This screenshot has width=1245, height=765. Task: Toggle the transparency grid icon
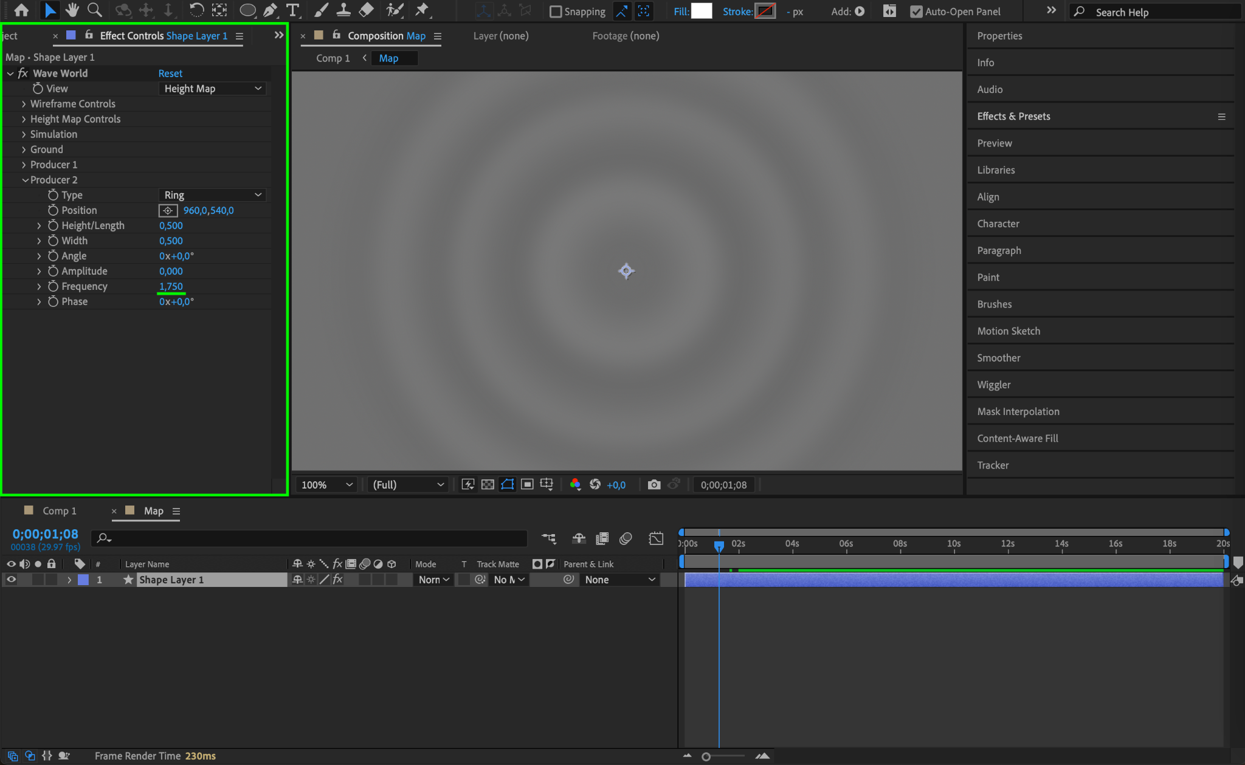488,484
